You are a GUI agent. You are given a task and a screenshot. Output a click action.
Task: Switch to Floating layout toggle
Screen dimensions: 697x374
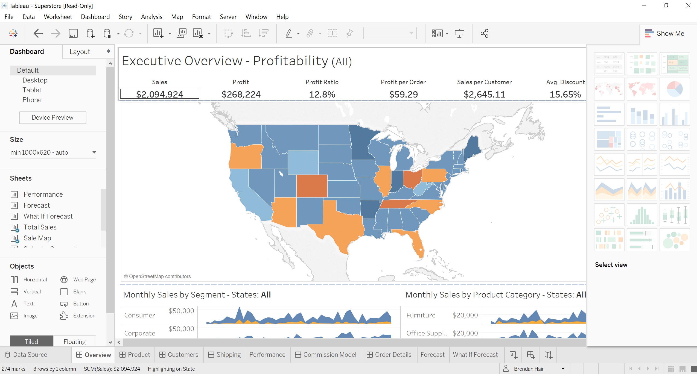(74, 341)
